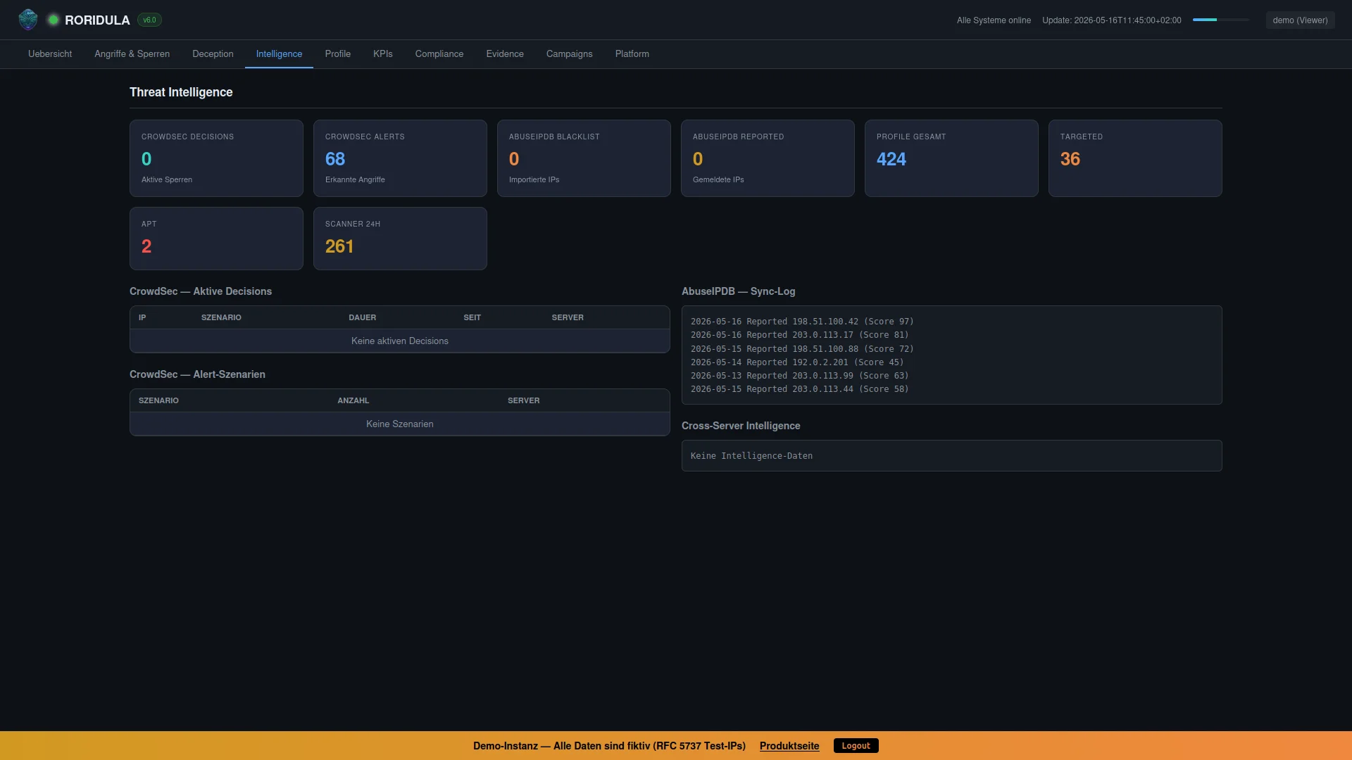
Task: Click log entry for 203.0.113.17
Action: coord(799,335)
